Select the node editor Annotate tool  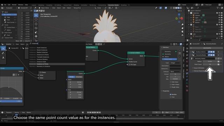3,53
